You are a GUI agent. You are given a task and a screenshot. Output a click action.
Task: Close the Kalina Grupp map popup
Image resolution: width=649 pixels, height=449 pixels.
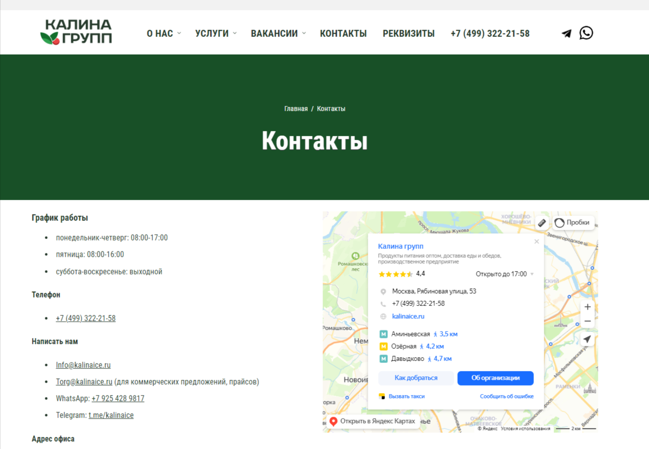point(536,241)
